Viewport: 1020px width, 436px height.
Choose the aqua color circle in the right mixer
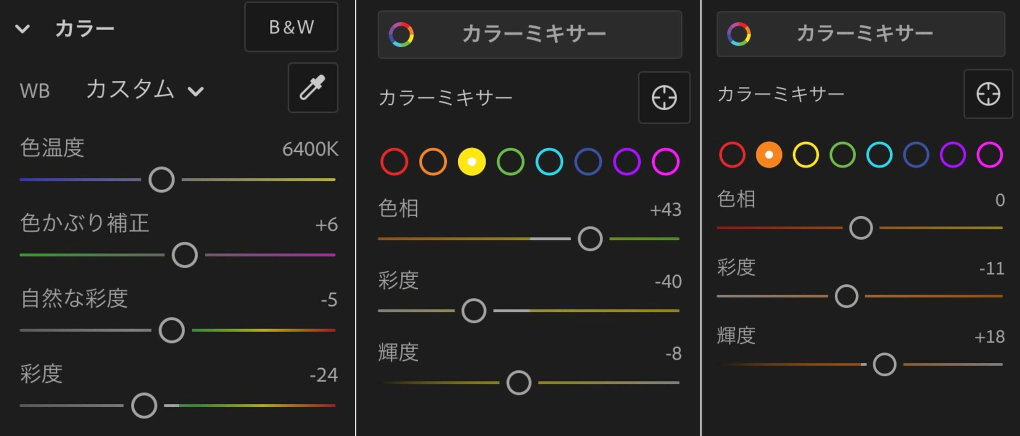[x=879, y=154]
